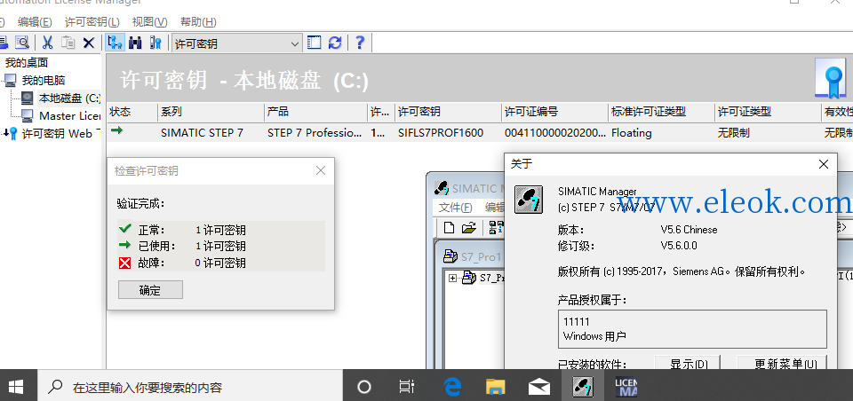Open File Explorer from the taskbar

tap(495, 387)
